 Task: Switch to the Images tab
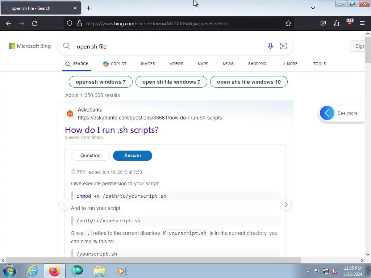(x=148, y=64)
